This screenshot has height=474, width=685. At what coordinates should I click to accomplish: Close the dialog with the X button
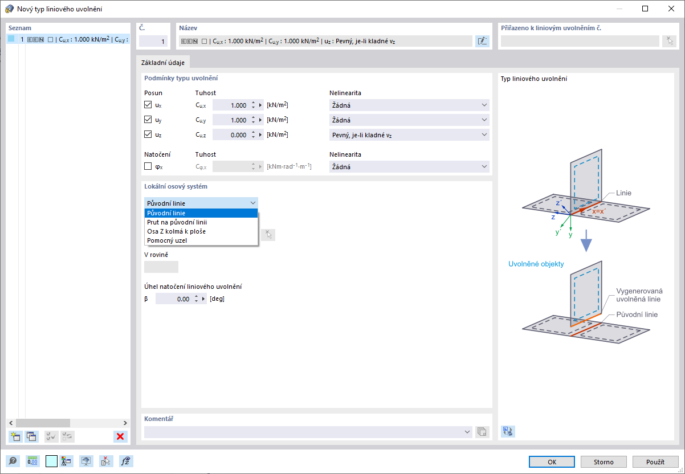(671, 9)
